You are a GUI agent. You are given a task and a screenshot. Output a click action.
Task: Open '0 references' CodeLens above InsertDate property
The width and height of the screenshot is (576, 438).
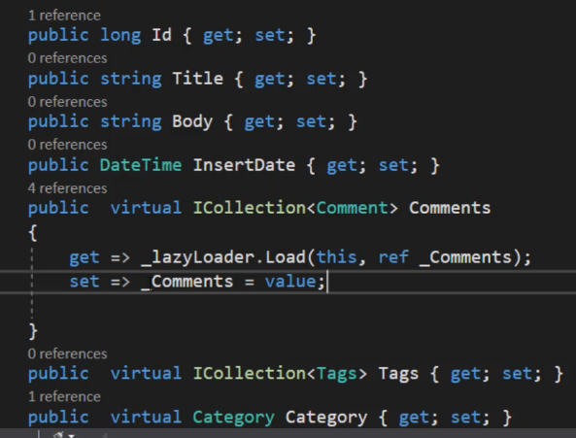point(68,145)
